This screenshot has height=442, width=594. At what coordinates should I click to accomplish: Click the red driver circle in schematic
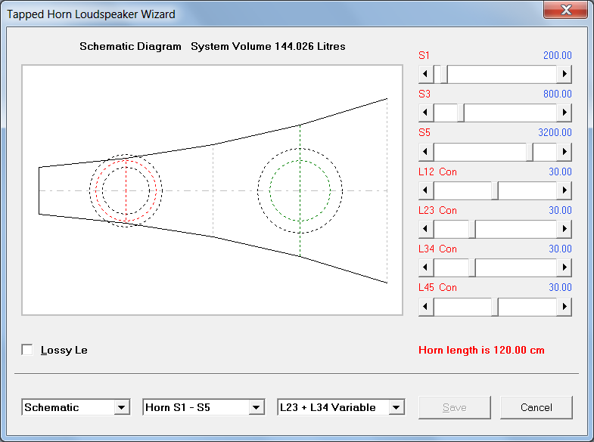click(126, 190)
